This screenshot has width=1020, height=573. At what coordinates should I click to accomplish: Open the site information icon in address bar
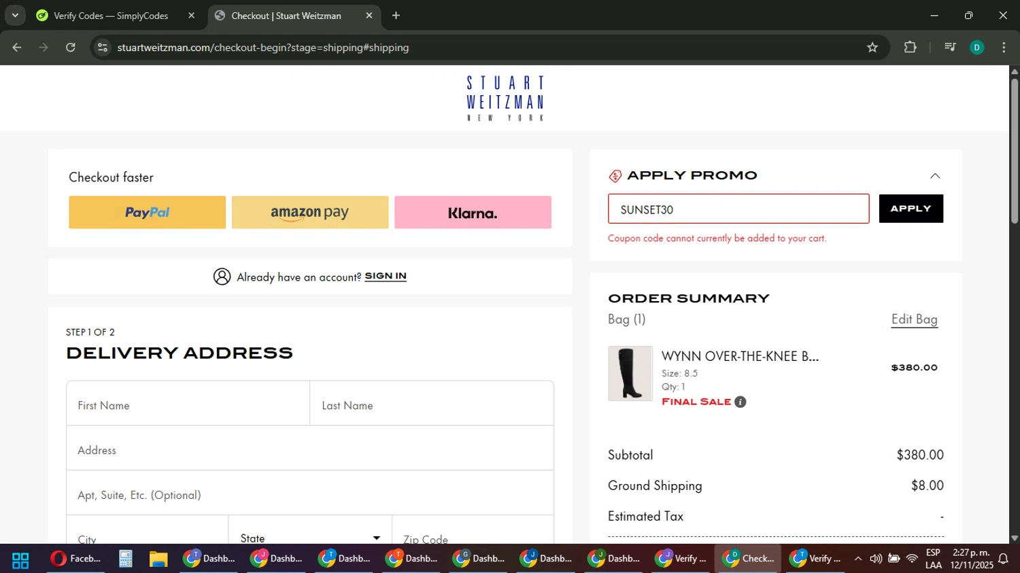tap(103, 48)
